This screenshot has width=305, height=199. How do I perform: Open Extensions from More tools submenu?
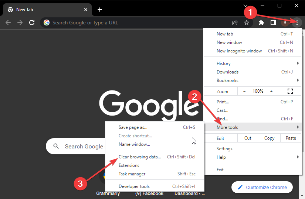tap(155, 165)
